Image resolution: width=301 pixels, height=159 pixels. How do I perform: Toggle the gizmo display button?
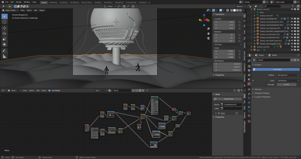point(213,10)
